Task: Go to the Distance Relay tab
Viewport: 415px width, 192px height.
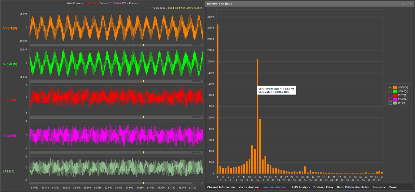Action: click(x=323, y=187)
